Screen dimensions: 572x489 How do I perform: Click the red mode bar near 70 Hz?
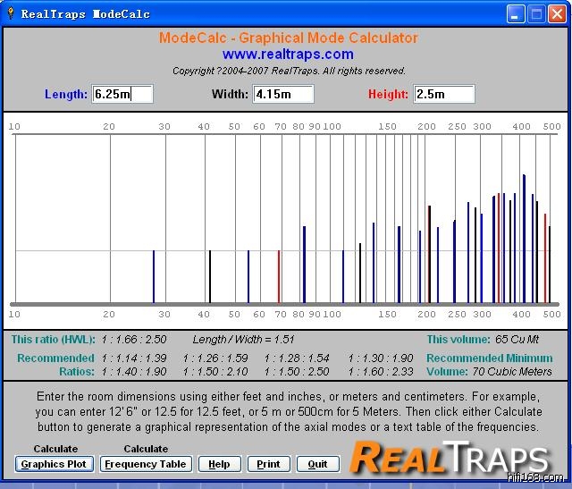[279, 276]
